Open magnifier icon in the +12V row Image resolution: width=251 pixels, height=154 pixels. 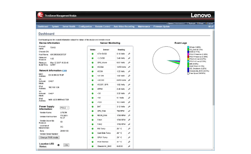coord(129,102)
